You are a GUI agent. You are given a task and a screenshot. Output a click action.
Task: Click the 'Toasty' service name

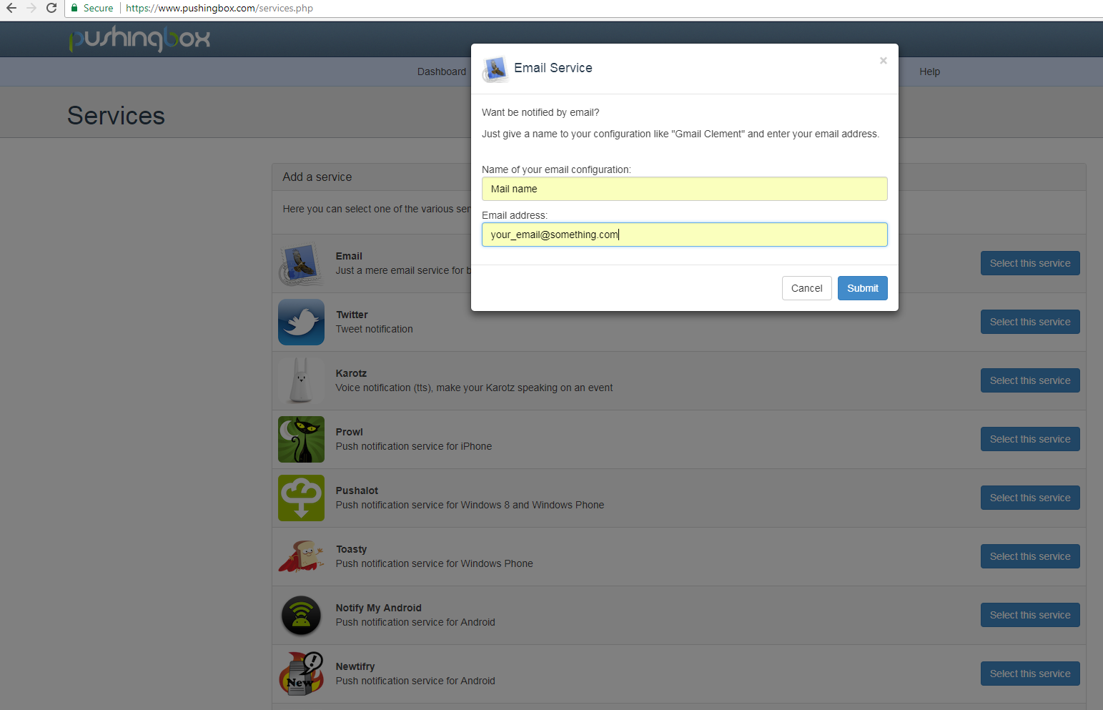[x=351, y=549]
